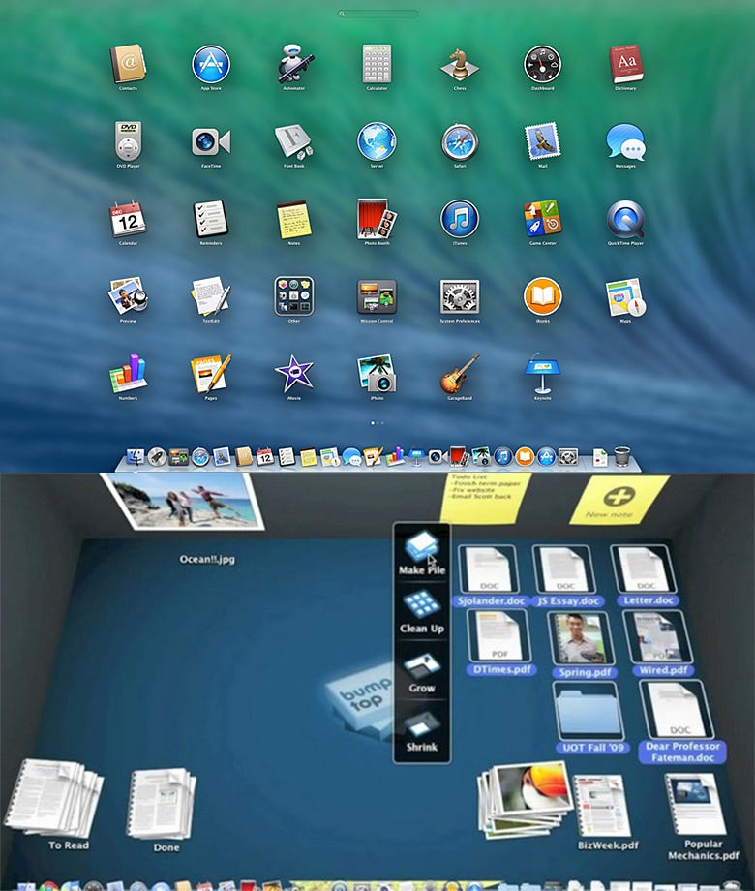This screenshot has width=755, height=891.
Task: Select the toucan photo pile
Action: (525, 799)
